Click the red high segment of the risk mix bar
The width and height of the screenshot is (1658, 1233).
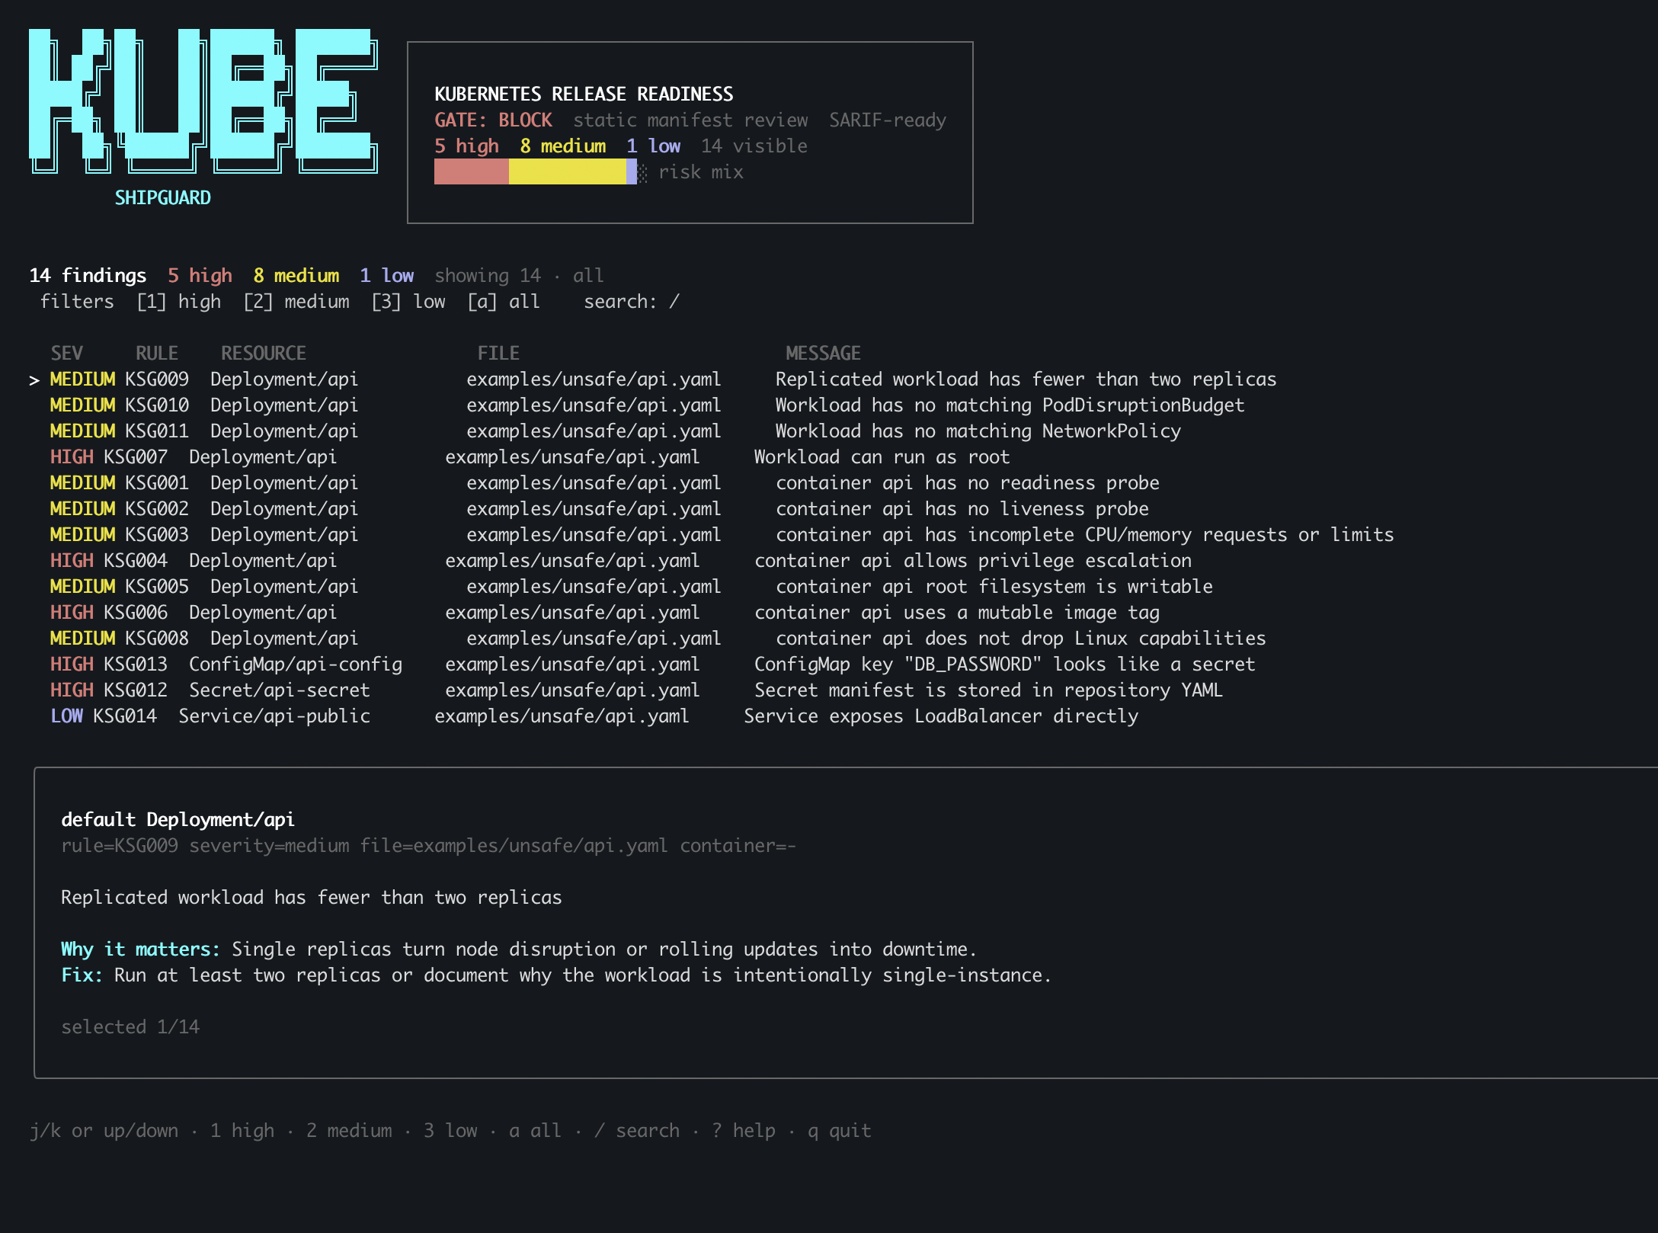coord(472,171)
